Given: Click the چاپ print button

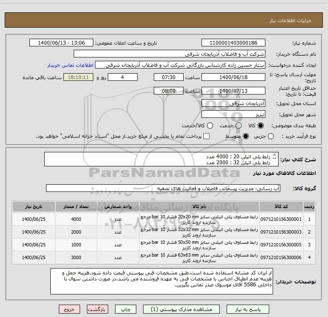Looking at the screenshot, I should 126,309.
